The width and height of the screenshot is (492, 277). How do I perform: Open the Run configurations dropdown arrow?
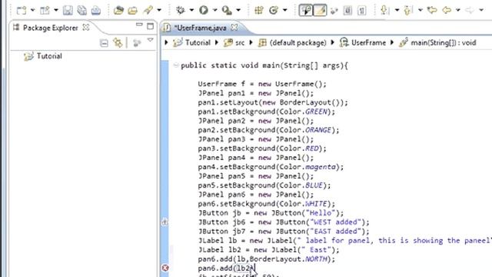tap(215, 10)
